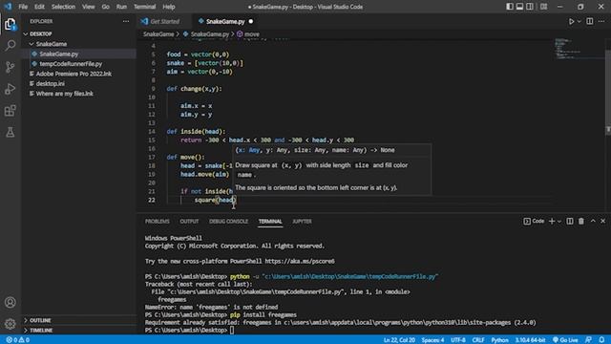The width and height of the screenshot is (611, 344).
Task: Open Source Control view
Action: pos(11,67)
